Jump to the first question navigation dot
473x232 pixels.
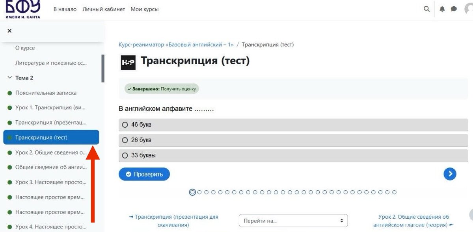point(192,192)
